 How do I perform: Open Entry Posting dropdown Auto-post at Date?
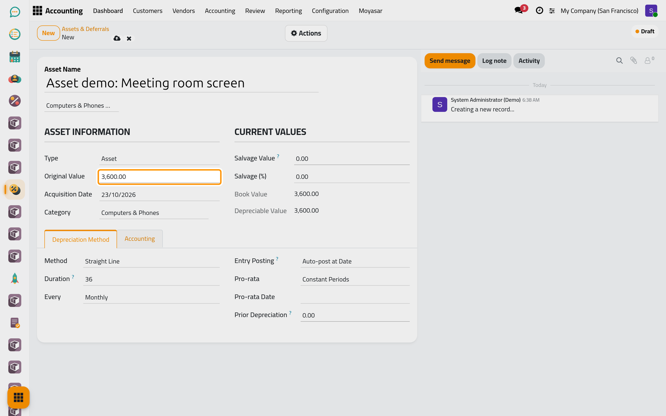[x=355, y=261]
